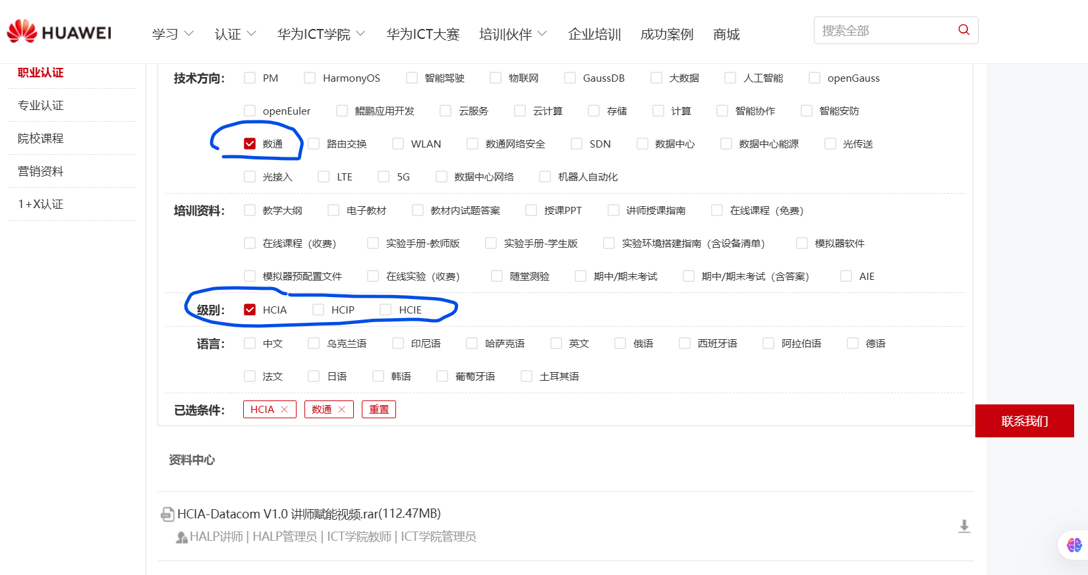This screenshot has width=1088, height=575.
Task: Open the 商城 menu item
Action: [726, 34]
